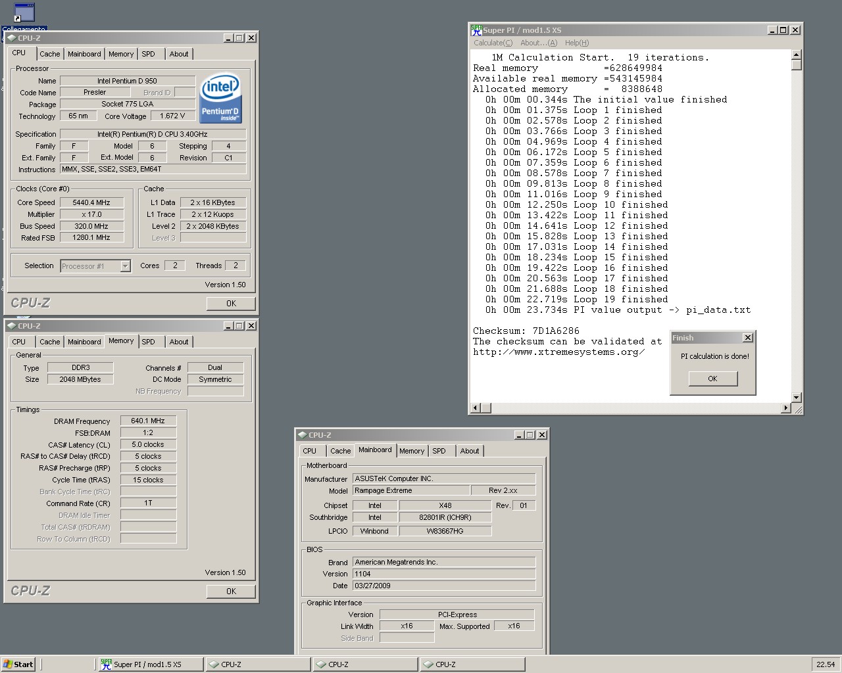The width and height of the screenshot is (842, 673).
Task: Open the Calculate menu in Super PI
Action: [493, 43]
